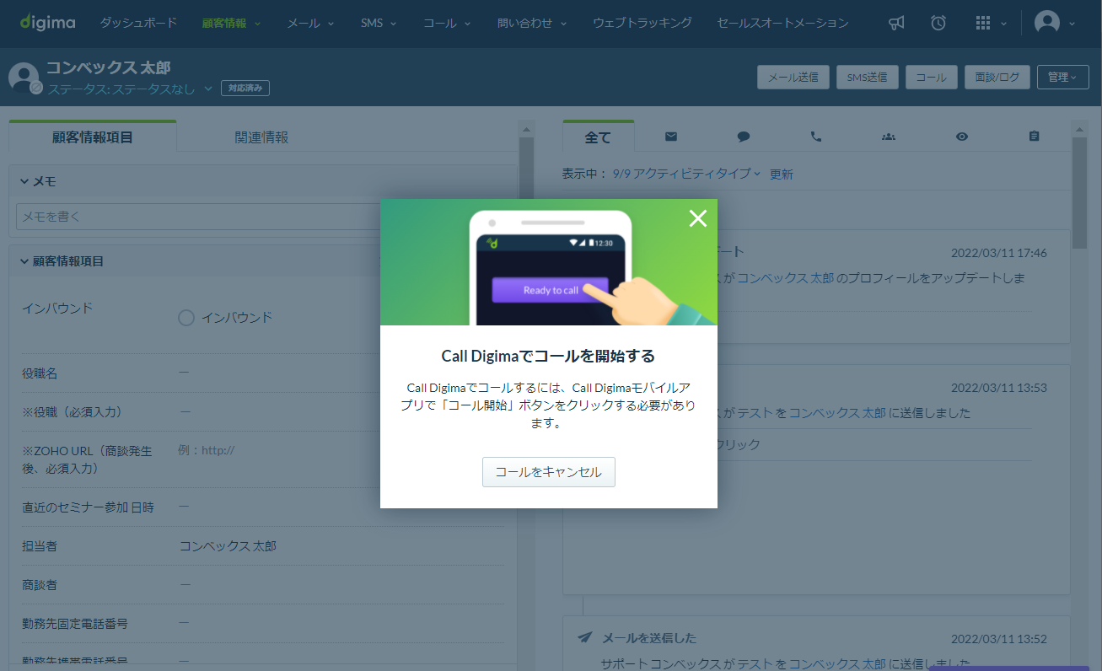Click the timestamp 2022/03/11 13:52
This screenshot has width=1102, height=671.
pos(999,639)
